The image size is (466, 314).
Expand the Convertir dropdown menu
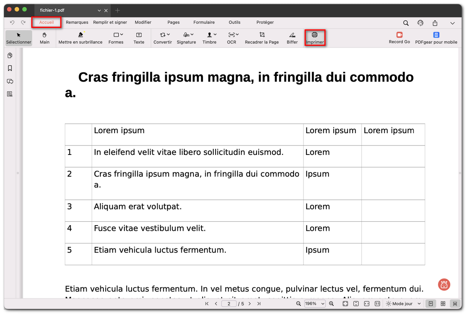[x=163, y=38]
